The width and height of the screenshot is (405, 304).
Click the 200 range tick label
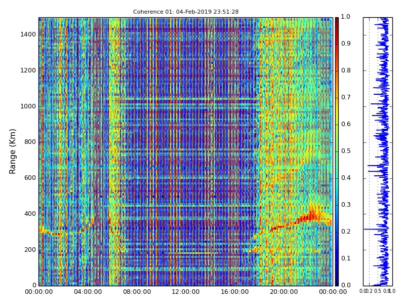point(30,250)
